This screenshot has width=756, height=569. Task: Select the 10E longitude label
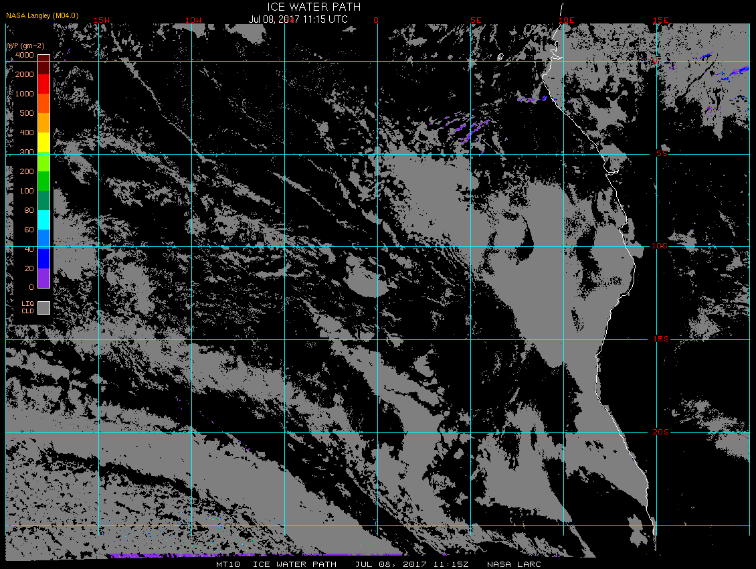[567, 20]
